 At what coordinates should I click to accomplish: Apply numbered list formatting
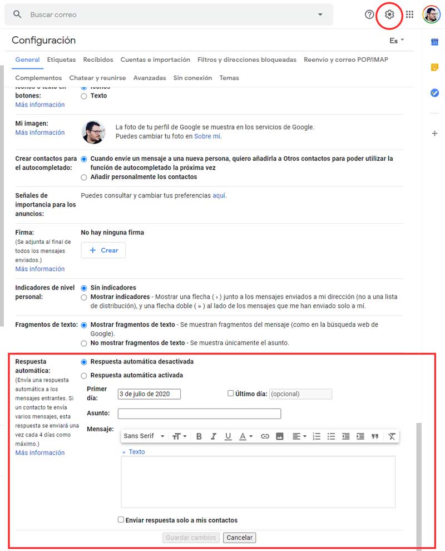coord(317,436)
